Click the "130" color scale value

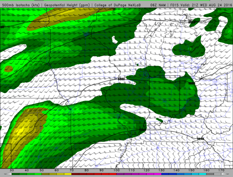(161, 170)
